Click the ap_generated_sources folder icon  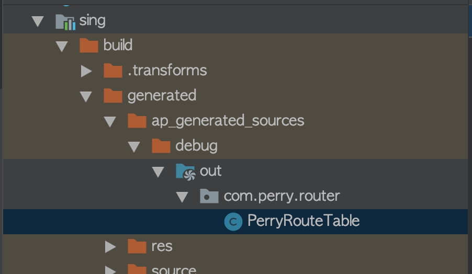pos(137,121)
